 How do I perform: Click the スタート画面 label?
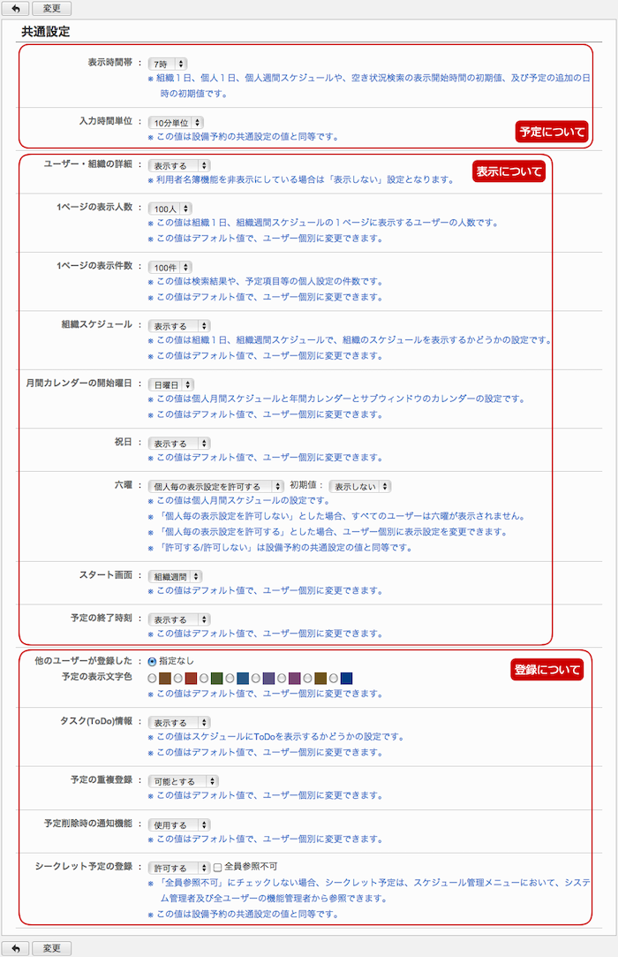tap(106, 575)
